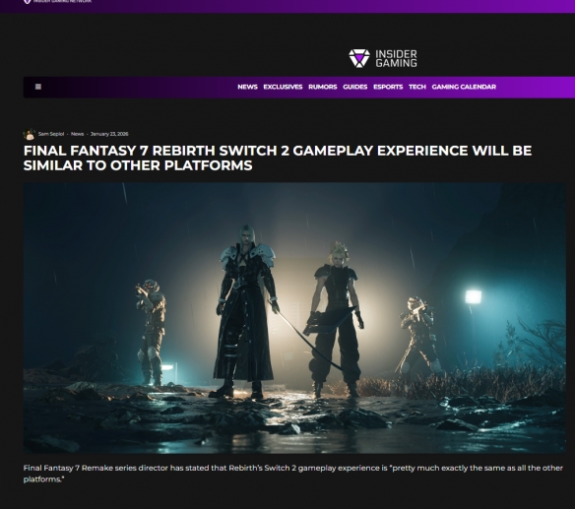The height and width of the screenshot is (509, 575).
Task: Select Guides in the navigation bar
Action: (355, 87)
